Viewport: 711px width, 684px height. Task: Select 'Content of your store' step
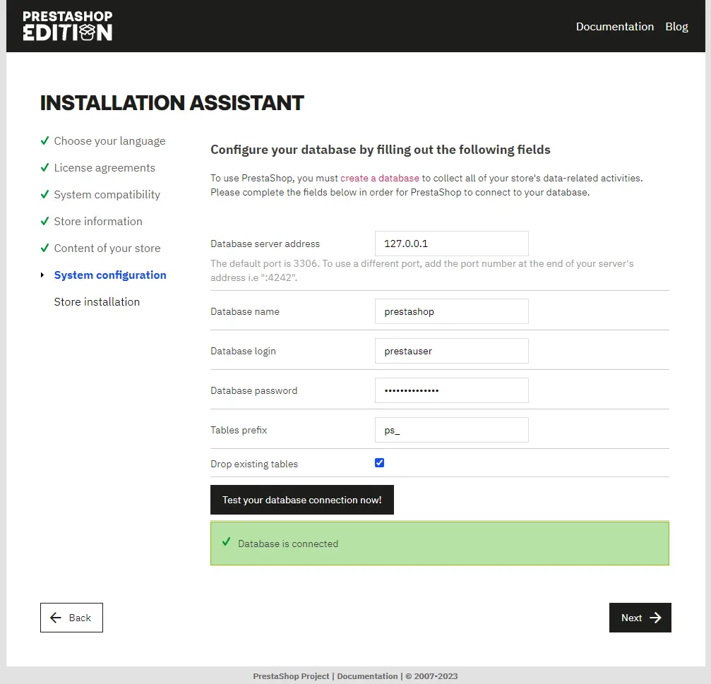[x=107, y=248]
